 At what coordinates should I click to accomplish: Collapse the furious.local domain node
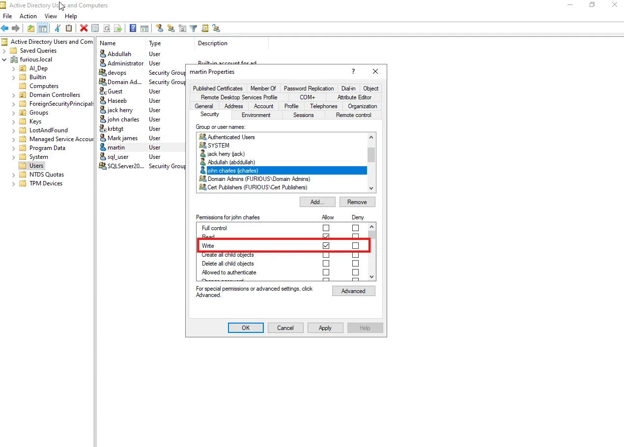(x=4, y=60)
